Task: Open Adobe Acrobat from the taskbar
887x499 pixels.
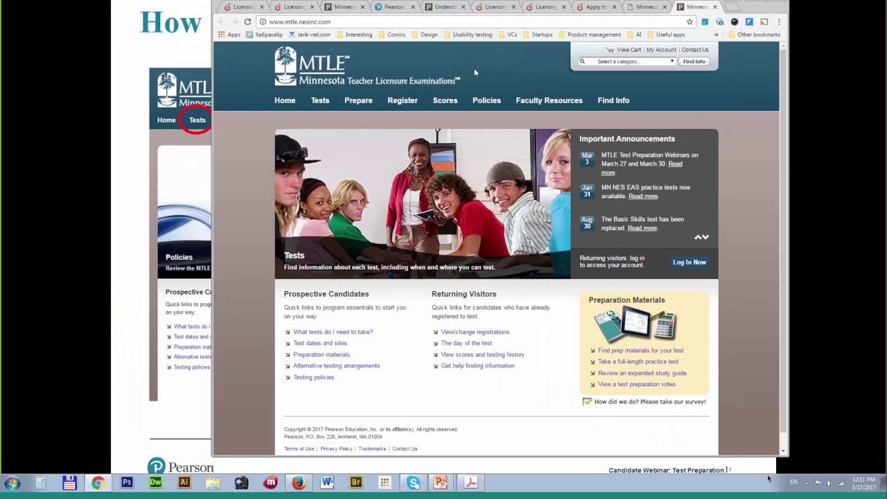Action: (471, 482)
